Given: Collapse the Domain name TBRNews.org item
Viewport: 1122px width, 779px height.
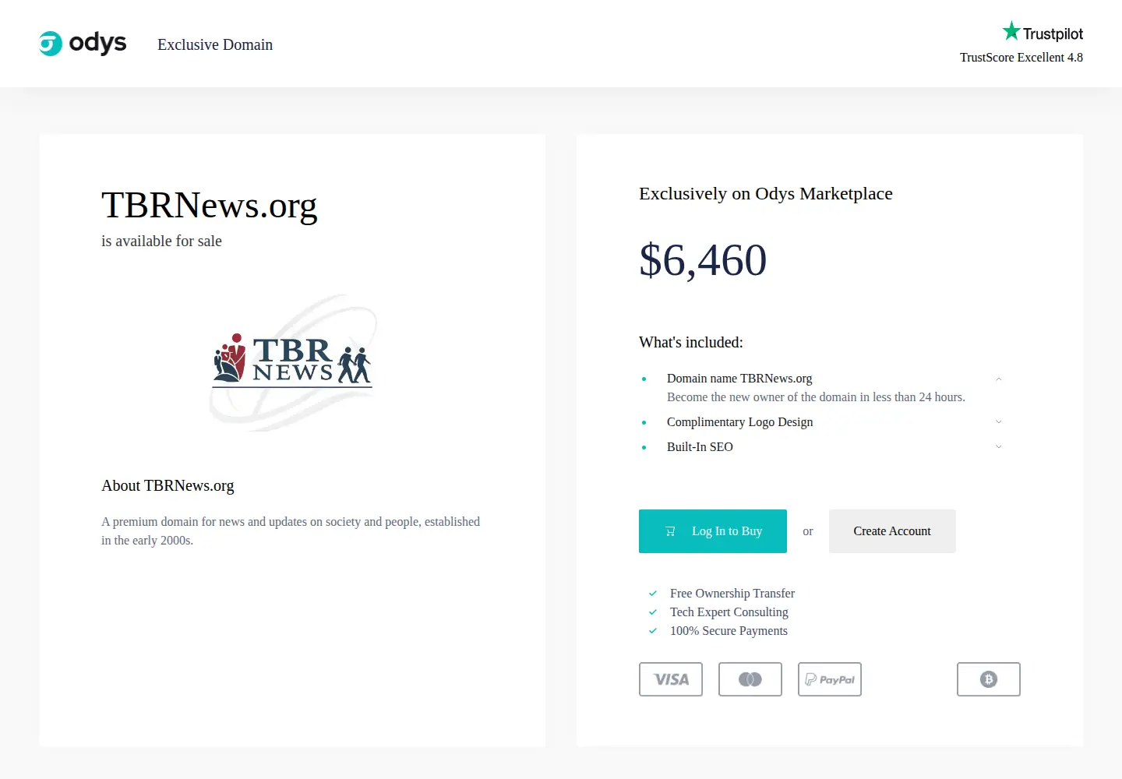Looking at the screenshot, I should point(998,379).
